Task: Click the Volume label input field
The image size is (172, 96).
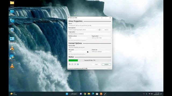Action: tap(90, 47)
